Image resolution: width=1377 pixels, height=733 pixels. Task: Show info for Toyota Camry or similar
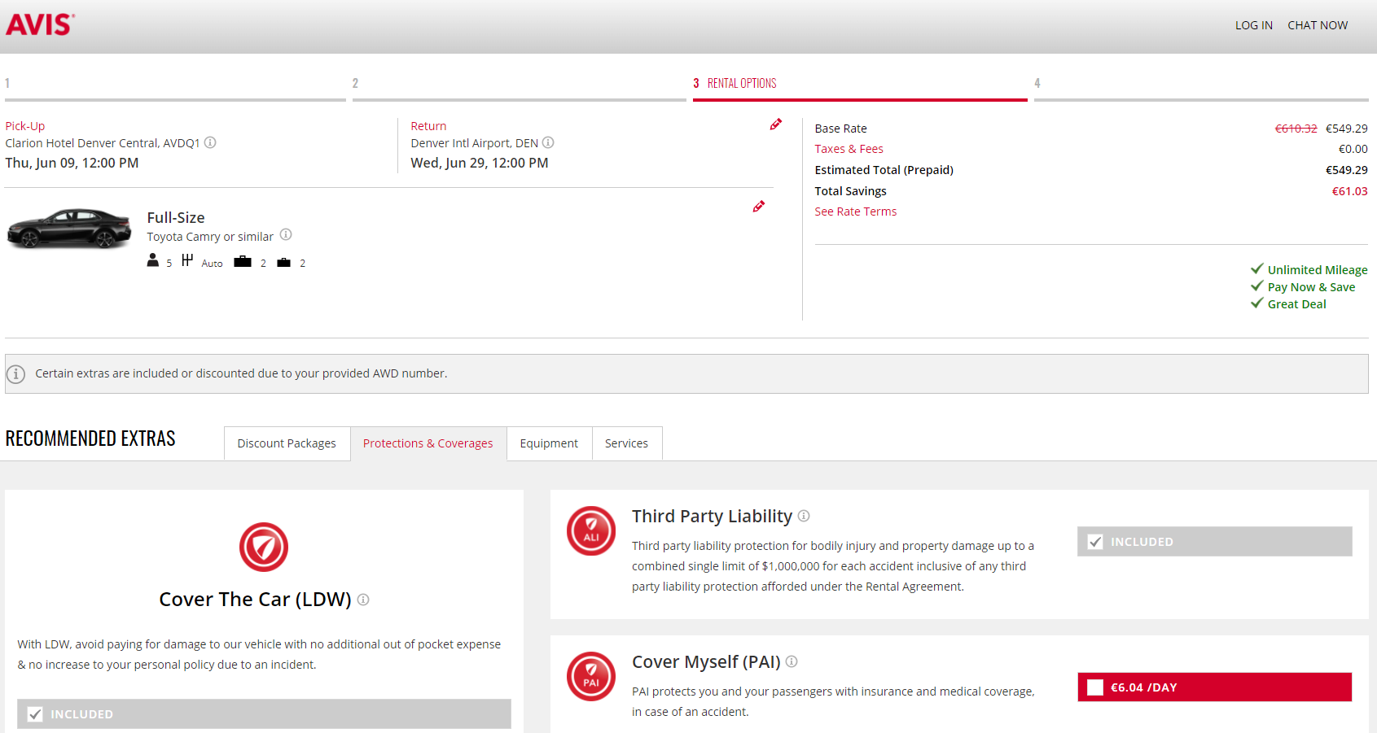pos(286,235)
